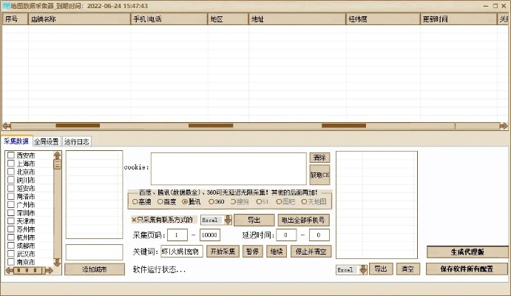This screenshot has width=511, height=296.
Task: Check the 北京市 city checkbox
Action: 11,172
